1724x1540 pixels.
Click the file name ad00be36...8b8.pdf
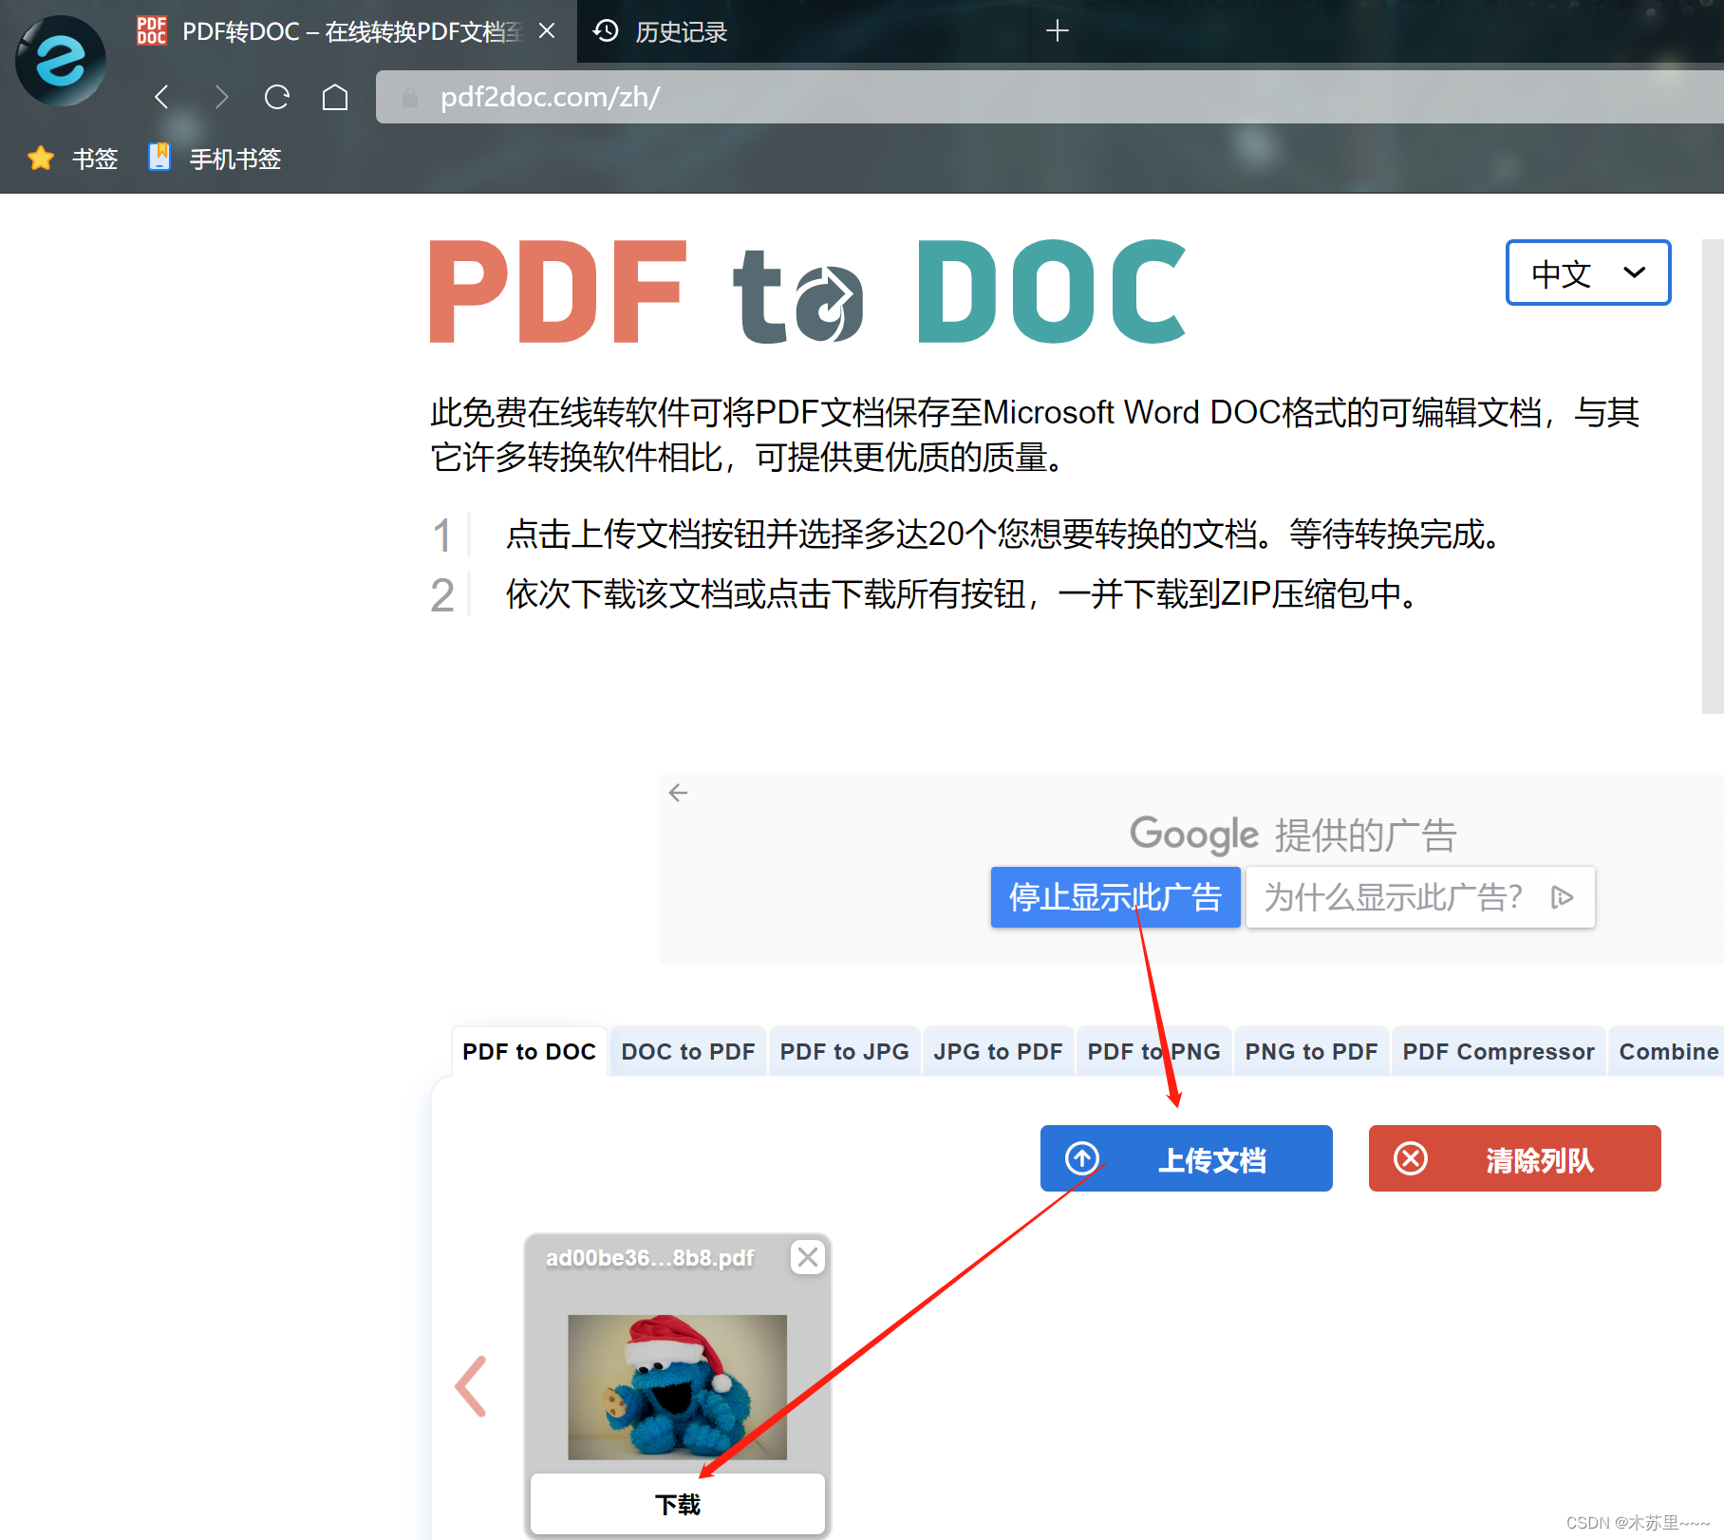point(649,1258)
